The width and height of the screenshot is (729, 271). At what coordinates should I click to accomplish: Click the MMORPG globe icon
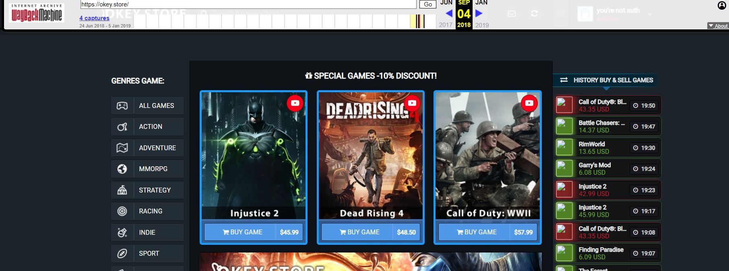pyautogui.click(x=122, y=169)
